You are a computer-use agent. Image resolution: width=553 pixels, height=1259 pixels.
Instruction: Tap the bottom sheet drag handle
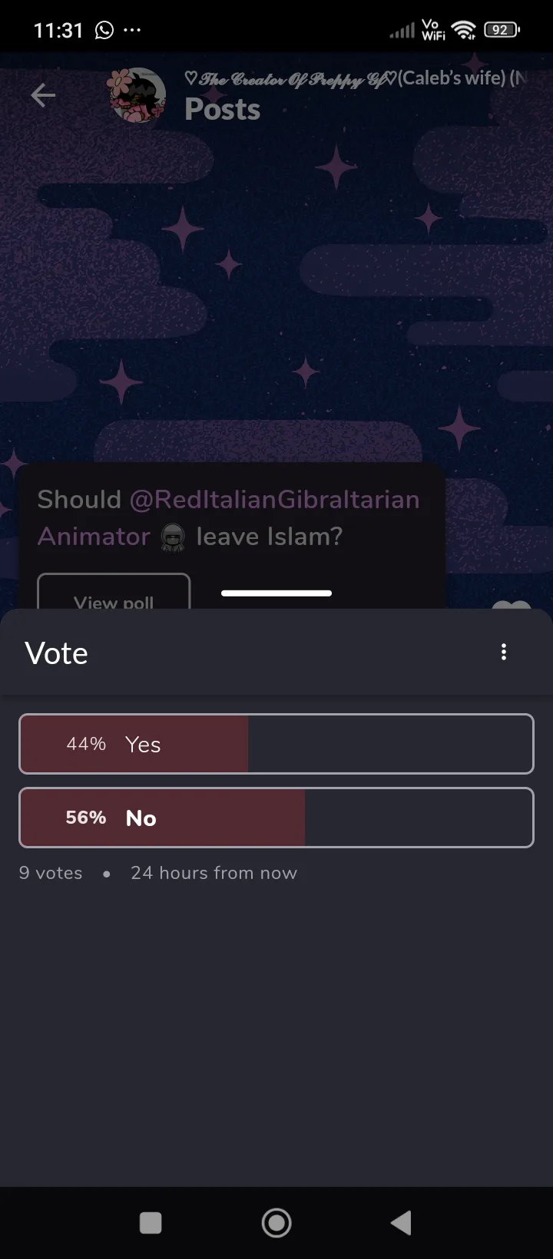coord(276,593)
